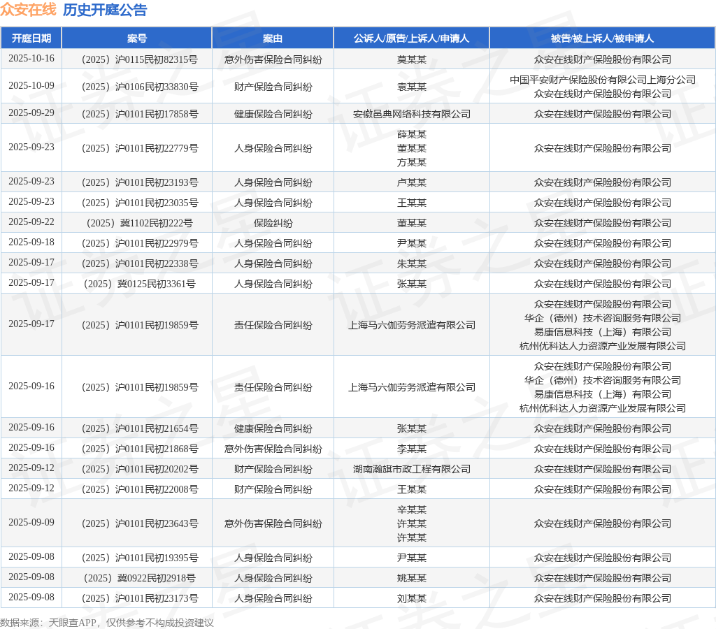716x629 pixels.
Task: Select case number 冀0922民初2918号
Action: coord(140,579)
